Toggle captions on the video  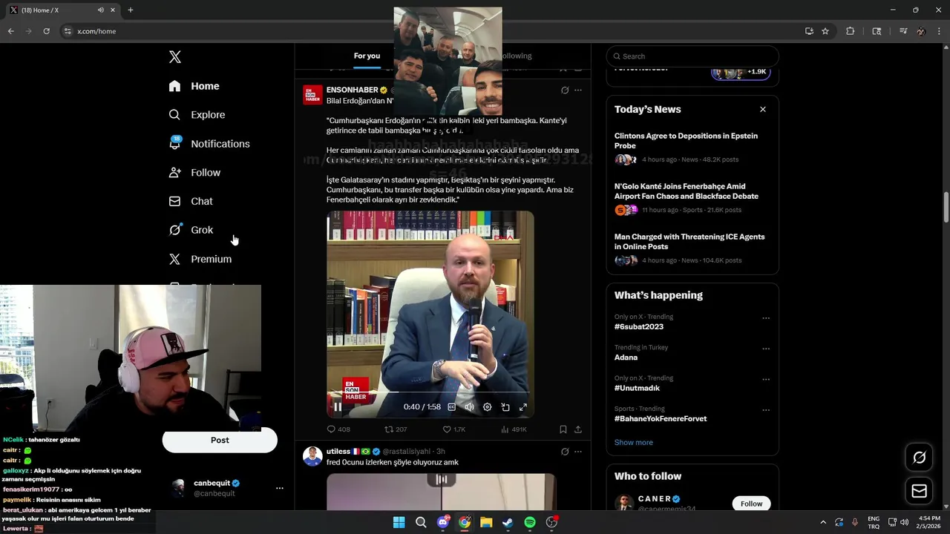(x=451, y=406)
